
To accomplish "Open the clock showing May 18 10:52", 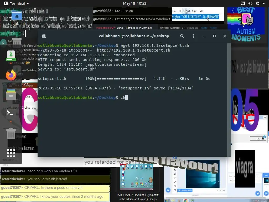I will pos(134,3).
